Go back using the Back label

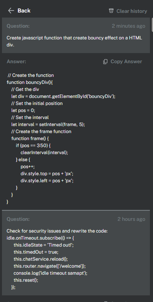(24, 11)
